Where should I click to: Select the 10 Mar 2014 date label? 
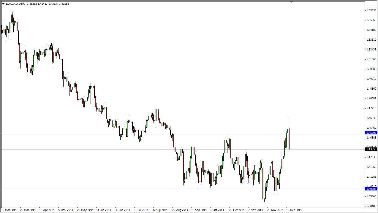pyautogui.click(x=10, y=210)
